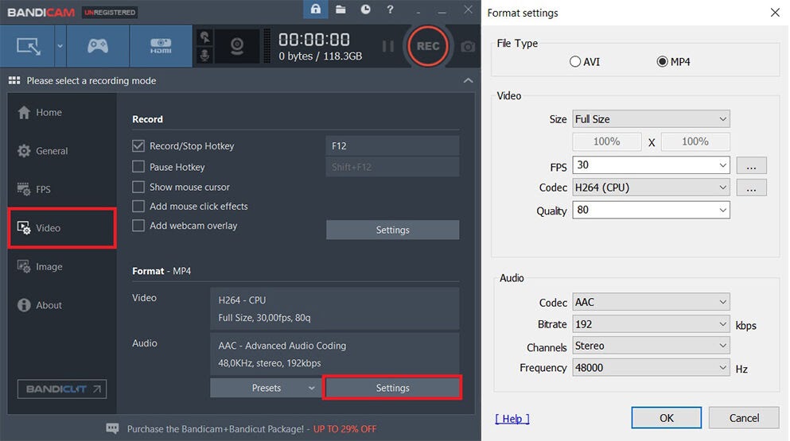Enable Add webcam overlay checkbox
This screenshot has width=790, height=441.
(x=138, y=226)
